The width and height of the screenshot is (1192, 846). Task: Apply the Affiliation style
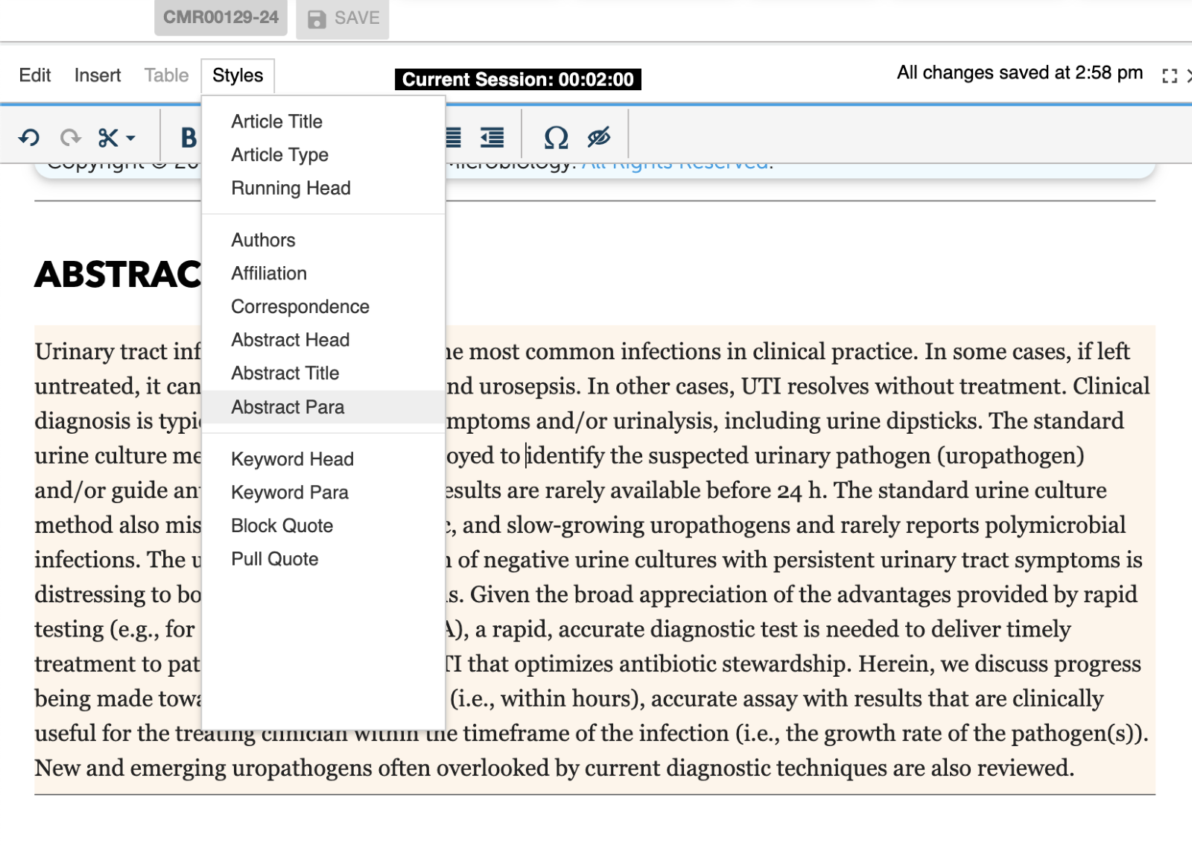click(x=323, y=274)
